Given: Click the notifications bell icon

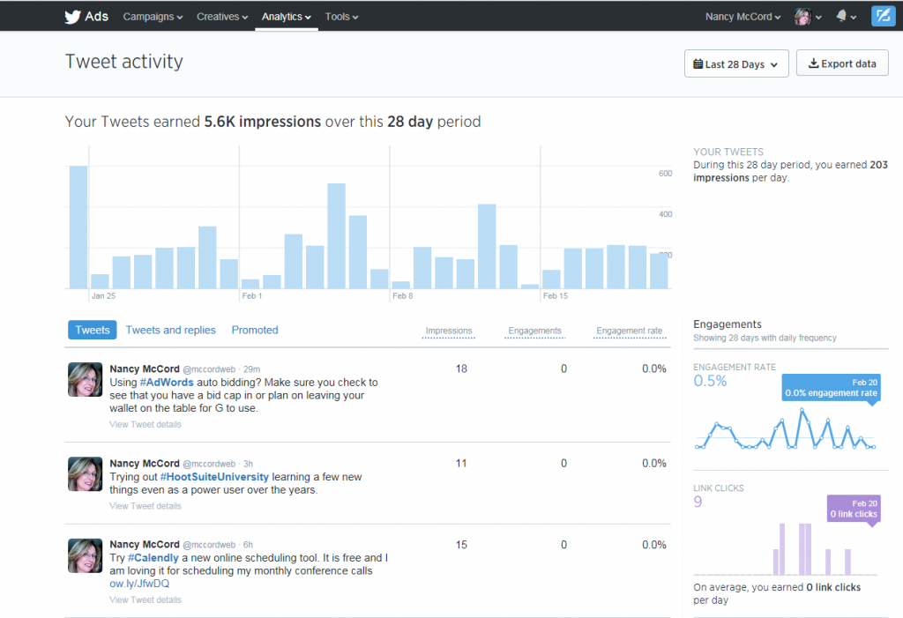Looking at the screenshot, I should (841, 16).
